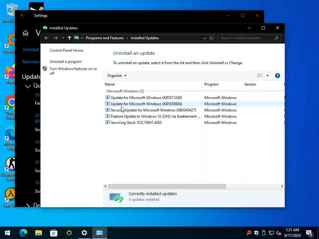Click the forward arrow in Installed Updates
Screen dimensions: 319x239
pos(55,38)
